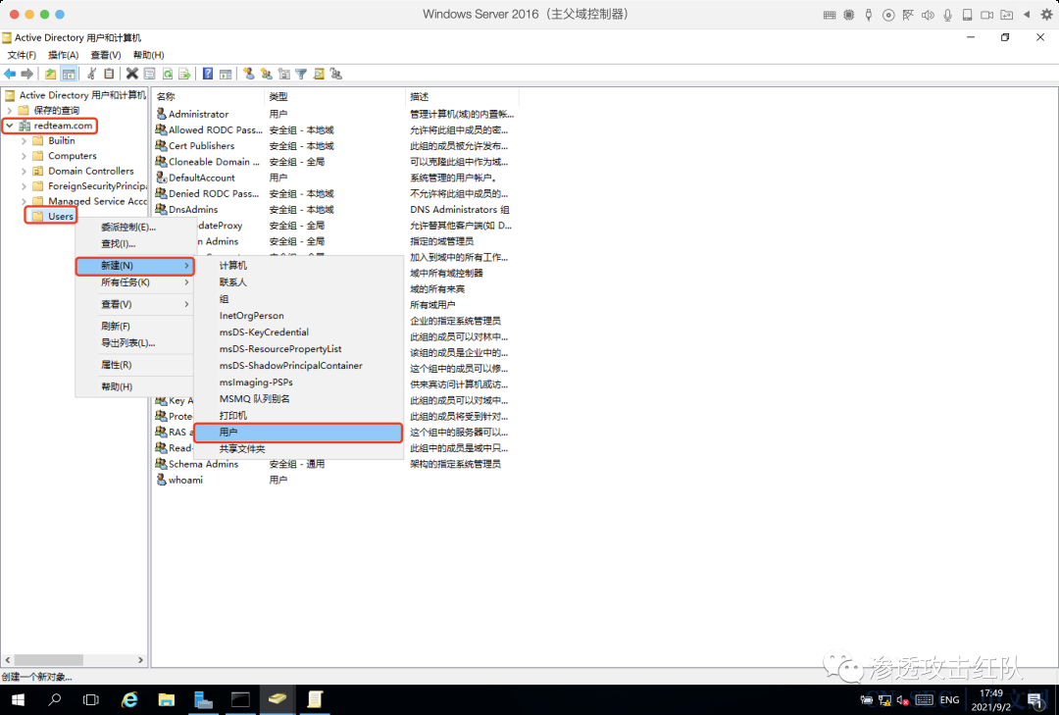
Task: Select InetOrgPerson in the New submenu
Action: point(298,316)
